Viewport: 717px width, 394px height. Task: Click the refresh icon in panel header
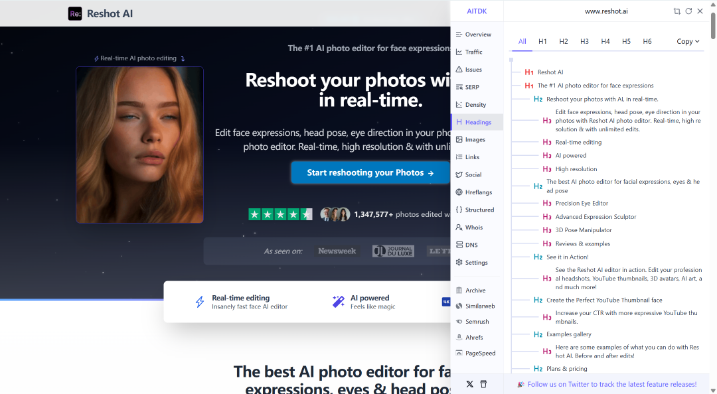(688, 11)
